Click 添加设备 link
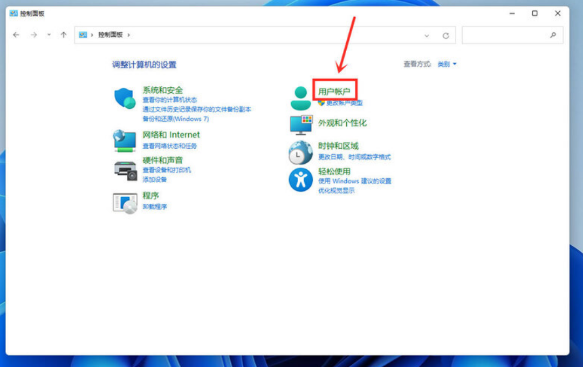Image resolution: width=583 pixels, height=367 pixels. (x=155, y=180)
